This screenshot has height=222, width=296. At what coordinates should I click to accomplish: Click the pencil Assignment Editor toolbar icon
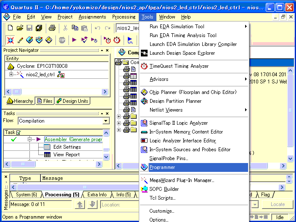[20, 40]
